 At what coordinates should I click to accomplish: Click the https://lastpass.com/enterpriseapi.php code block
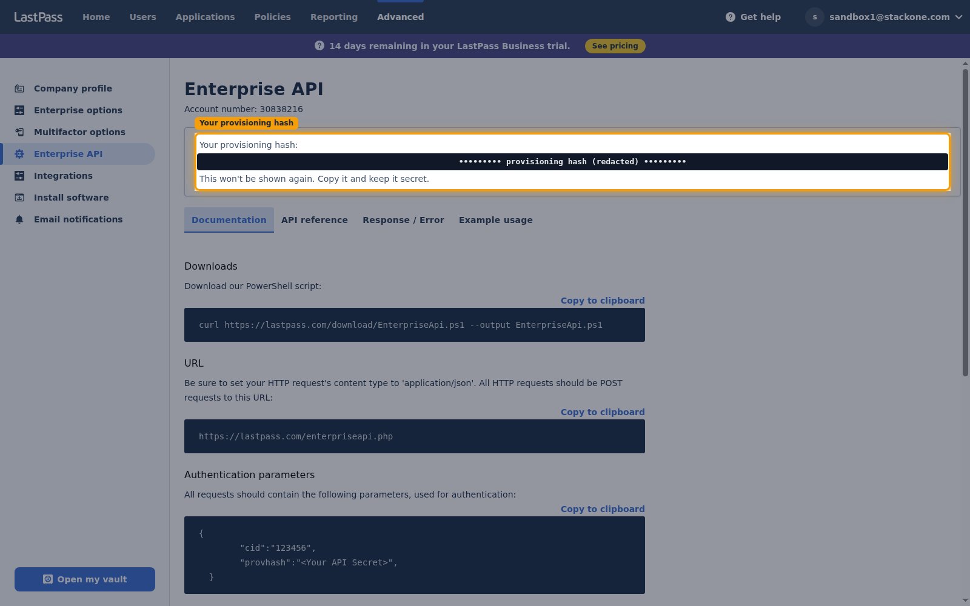point(415,436)
